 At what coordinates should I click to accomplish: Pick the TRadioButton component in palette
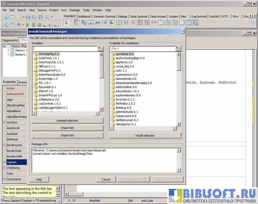tap(133, 22)
